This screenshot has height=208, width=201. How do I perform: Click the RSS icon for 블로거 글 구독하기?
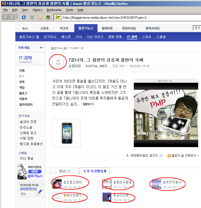tap(169, 156)
